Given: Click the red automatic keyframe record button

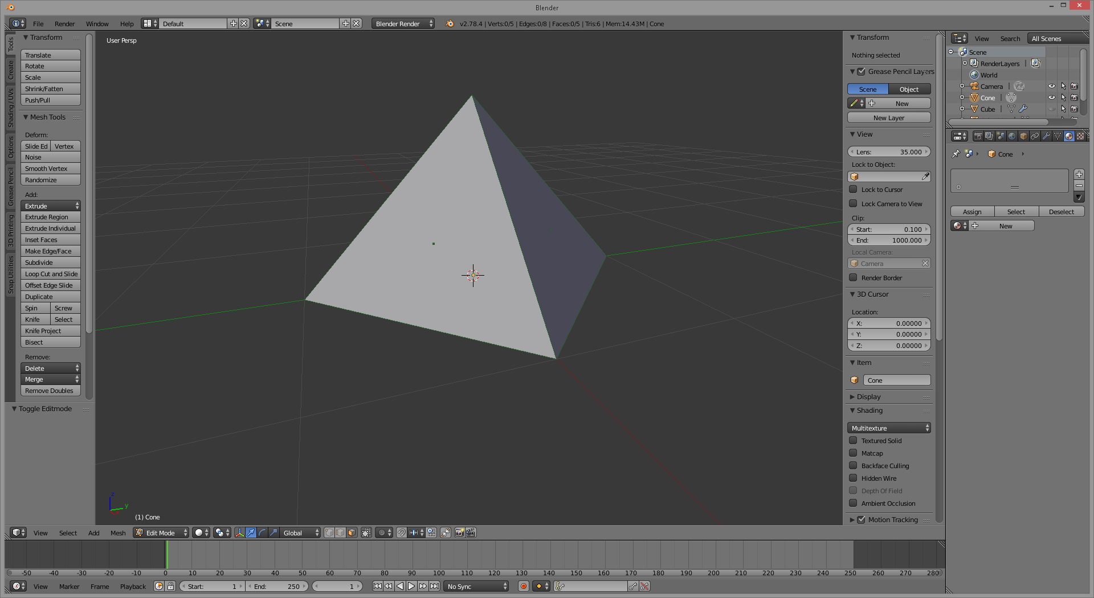Looking at the screenshot, I should click(x=524, y=586).
